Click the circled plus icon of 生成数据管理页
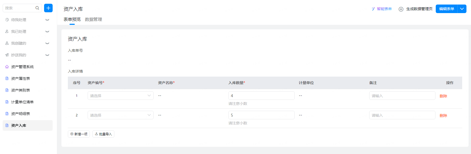This screenshot has height=154, width=471. 401,9
